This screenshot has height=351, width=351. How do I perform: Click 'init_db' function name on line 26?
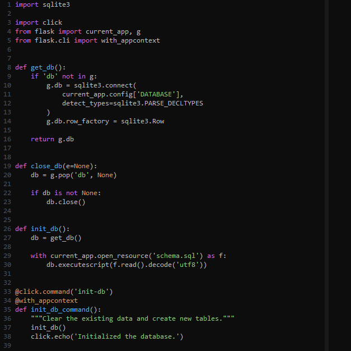coord(45,229)
